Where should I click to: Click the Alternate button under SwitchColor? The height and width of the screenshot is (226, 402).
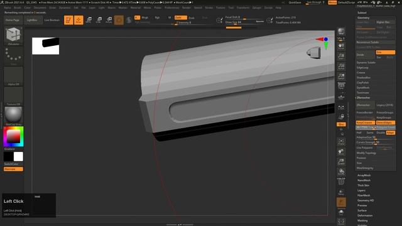(x=13, y=169)
